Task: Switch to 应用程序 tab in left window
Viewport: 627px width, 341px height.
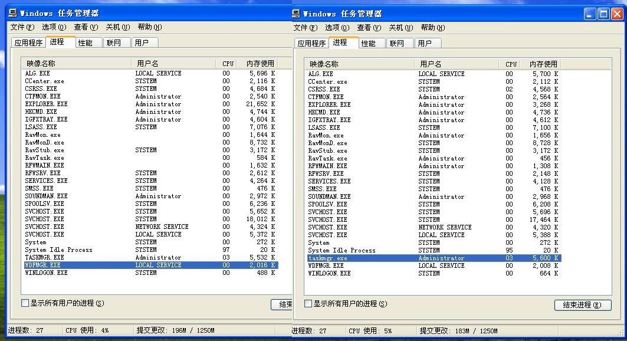Action: tap(28, 43)
